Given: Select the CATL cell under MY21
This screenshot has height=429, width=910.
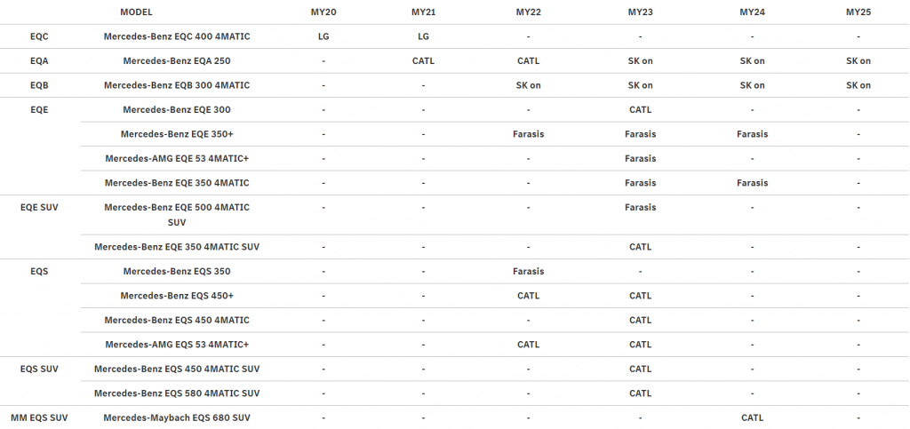Looking at the screenshot, I should point(423,61).
